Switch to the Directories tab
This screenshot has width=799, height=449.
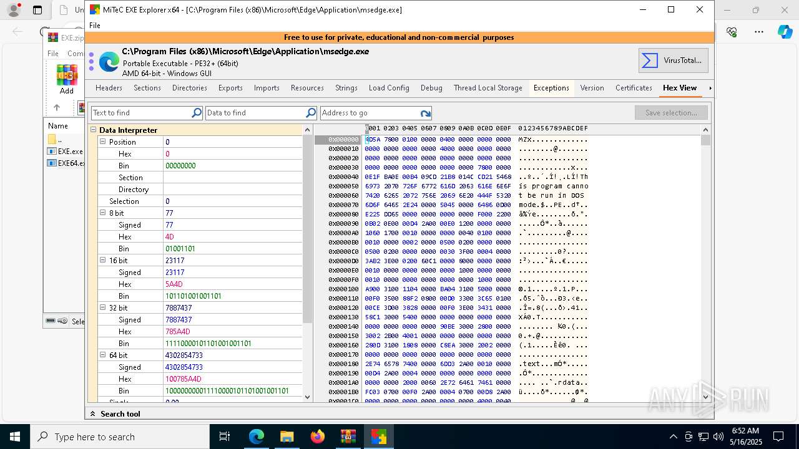pos(190,88)
